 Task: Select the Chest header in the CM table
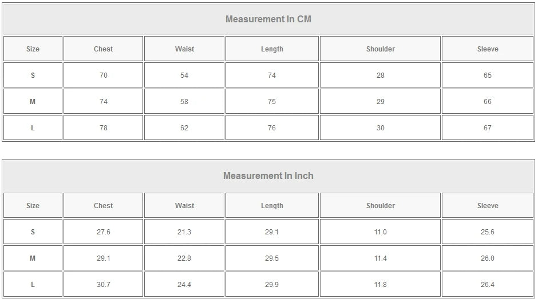pos(104,49)
